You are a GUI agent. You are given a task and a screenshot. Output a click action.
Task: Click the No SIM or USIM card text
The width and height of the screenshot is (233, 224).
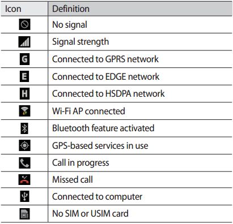point(90,214)
